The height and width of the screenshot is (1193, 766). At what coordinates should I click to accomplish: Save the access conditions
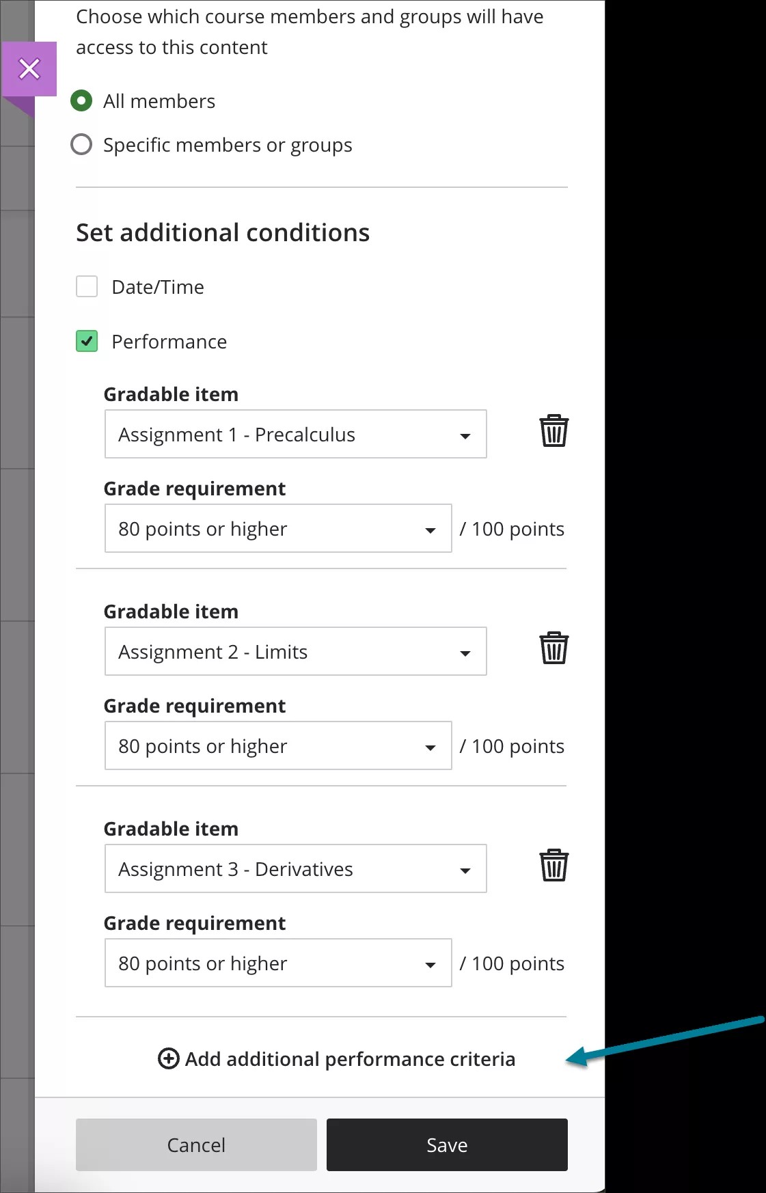click(447, 1144)
